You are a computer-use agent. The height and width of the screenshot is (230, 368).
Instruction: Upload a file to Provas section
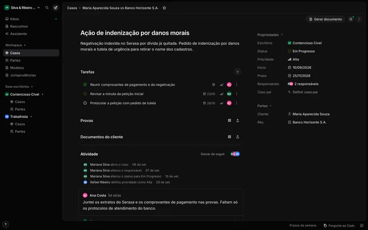pos(238,120)
